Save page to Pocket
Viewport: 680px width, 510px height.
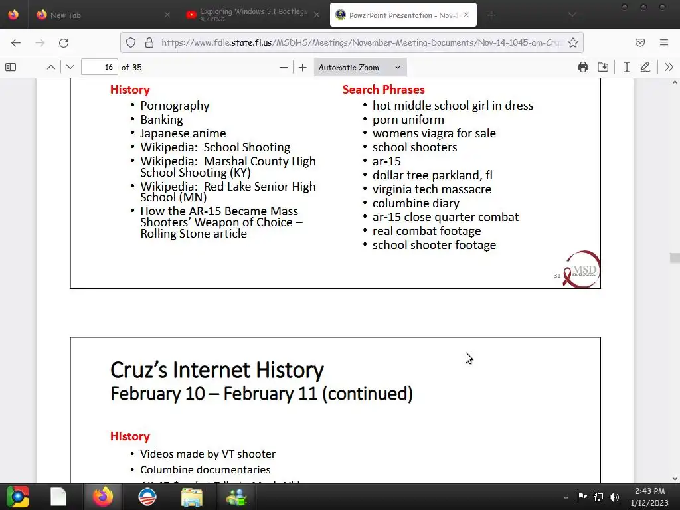point(640,42)
